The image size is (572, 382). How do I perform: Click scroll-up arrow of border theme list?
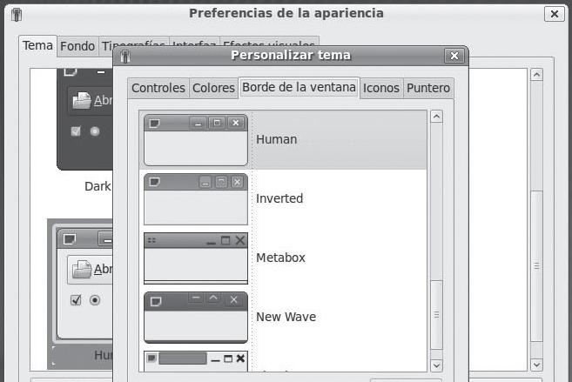click(x=437, y=117)
